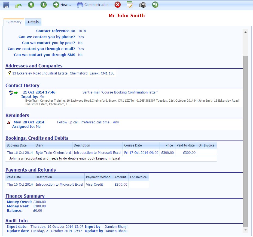The image size is (253, 237).
Task: Click the green outgoing arrow icon
Action: point(16,93)
